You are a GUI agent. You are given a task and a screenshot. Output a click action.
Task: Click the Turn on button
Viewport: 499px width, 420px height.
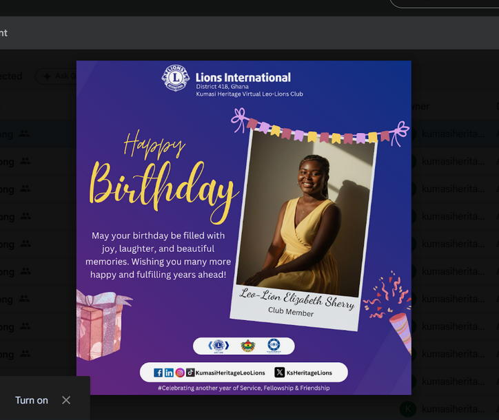[x=32, y=400]
